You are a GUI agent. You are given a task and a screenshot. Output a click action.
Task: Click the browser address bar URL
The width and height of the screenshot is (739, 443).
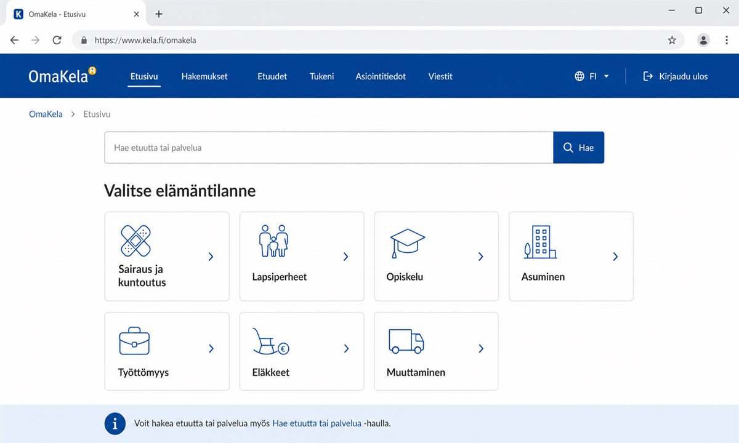145,40
